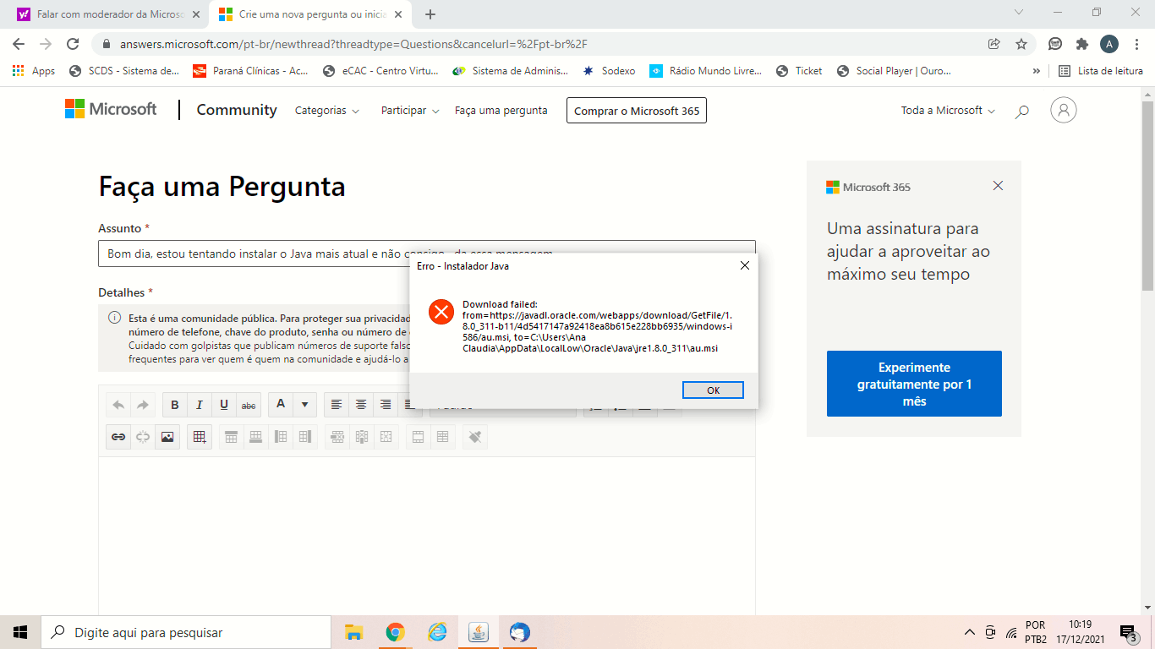1155x649 pixels.
Task: Open the font color dropdown arrow
Action: (304, 405)
